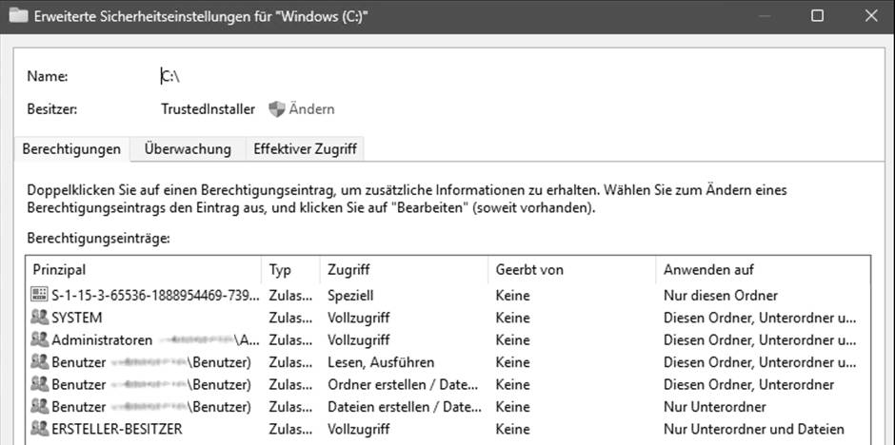Screen dimensions: 895x445
Task: Sort entries by Zugriff column header
Action: (x=404, y=269)
